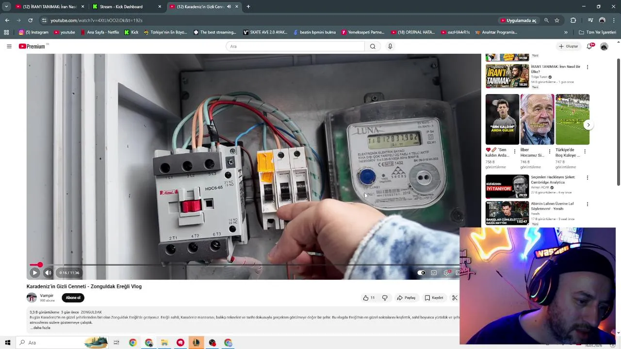
Task: Open options for 'Sen kaldın Arda' short
Action: (515, 152)
